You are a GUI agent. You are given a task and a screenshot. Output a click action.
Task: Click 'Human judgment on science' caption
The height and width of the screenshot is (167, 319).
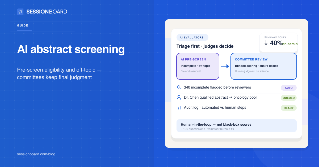[x=252, y=71]
